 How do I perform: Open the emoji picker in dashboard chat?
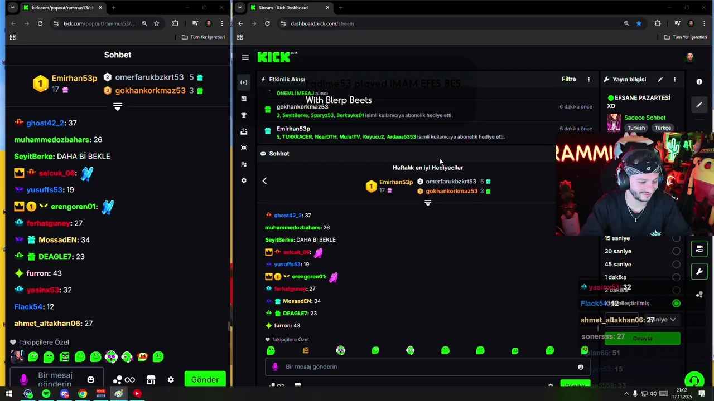click(581, 367)
